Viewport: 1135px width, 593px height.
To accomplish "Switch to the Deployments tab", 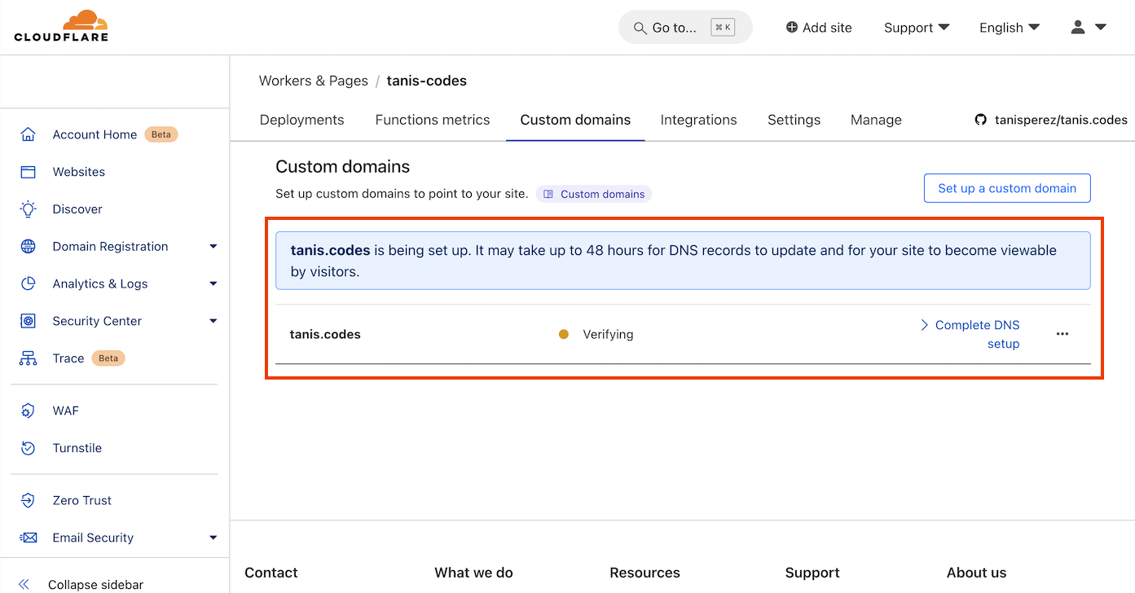I will (x=301, y=119).
